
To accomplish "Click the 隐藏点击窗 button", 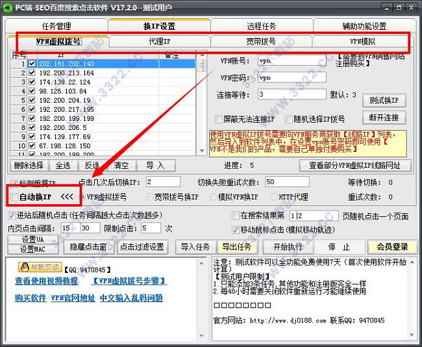I will [x=88, y=247].
